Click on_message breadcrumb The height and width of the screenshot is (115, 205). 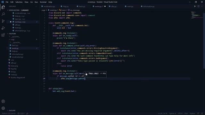(x=74, y=10)
